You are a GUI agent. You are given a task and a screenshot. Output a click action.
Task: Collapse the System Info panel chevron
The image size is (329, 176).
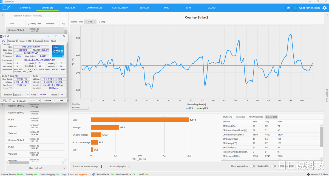click(327, 15)
